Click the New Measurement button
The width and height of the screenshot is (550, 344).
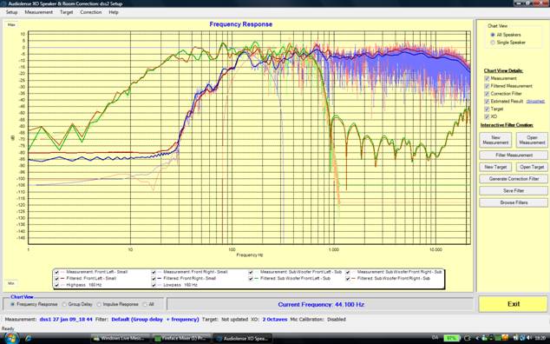(x=495, y=140)
